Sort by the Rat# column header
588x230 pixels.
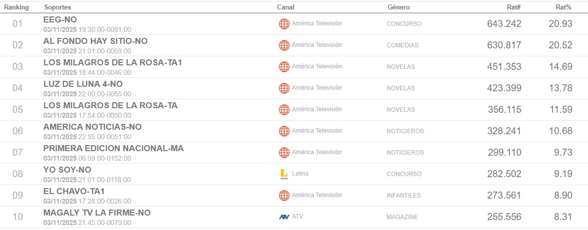coord(513,7)
